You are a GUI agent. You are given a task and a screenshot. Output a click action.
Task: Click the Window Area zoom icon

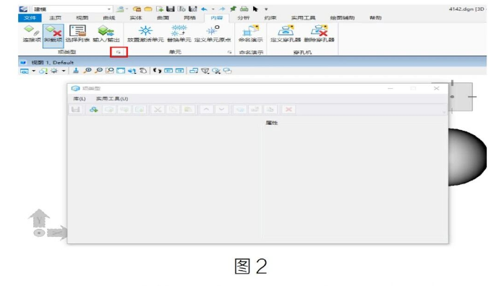click(x=110, y=71)
